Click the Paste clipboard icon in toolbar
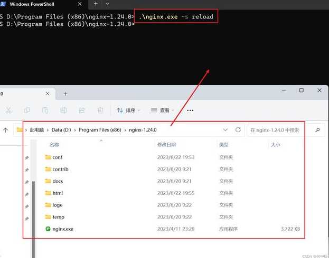 (x=45, y=110)
